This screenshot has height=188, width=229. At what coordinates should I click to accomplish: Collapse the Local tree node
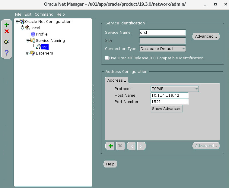(x=23, y=28)
